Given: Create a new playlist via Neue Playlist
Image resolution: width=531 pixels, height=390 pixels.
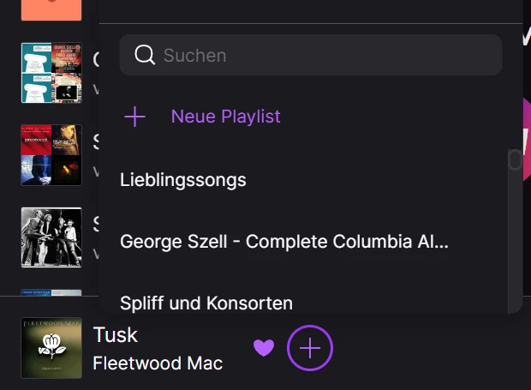Looking at the screenshot, I should click(x=225, y=117).
